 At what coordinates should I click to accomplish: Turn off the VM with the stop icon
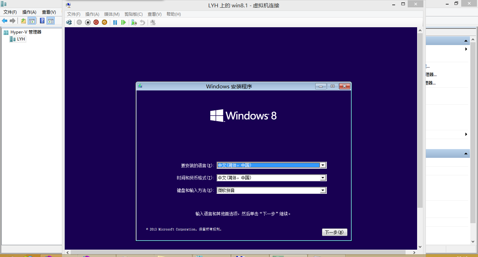coord(88,22)
